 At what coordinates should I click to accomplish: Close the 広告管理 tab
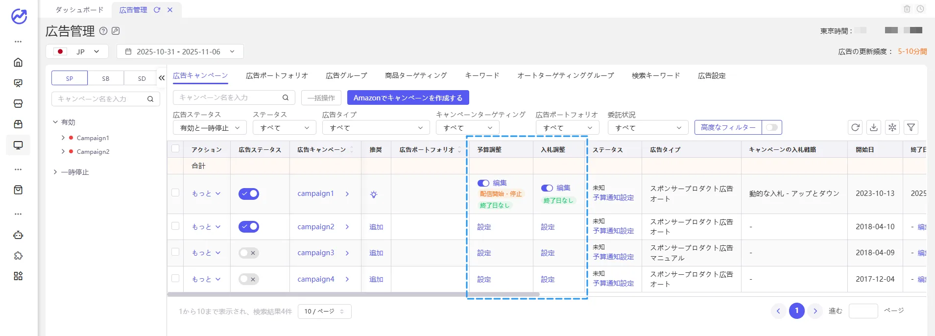(170, 10)
